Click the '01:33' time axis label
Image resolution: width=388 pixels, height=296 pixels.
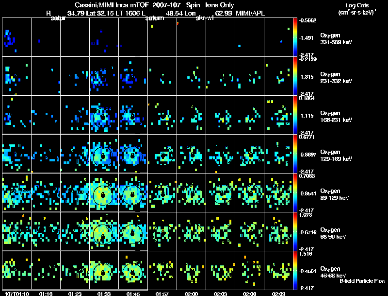(104, 294)
